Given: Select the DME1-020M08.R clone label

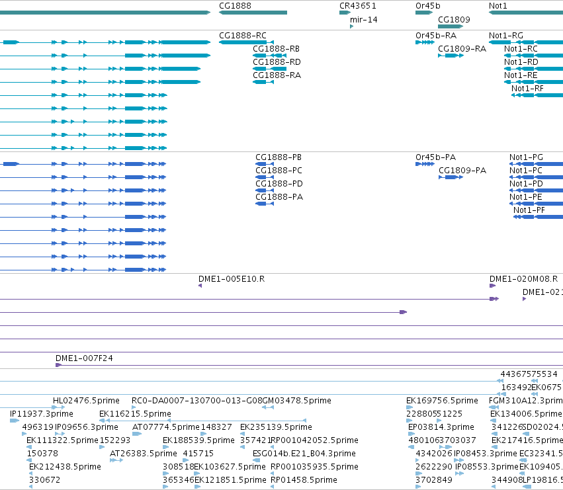Looking at the screenshot, I should click(523, 279).
